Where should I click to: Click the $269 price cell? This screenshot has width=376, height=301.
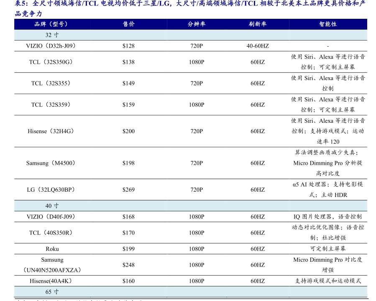tap(128, 190)
